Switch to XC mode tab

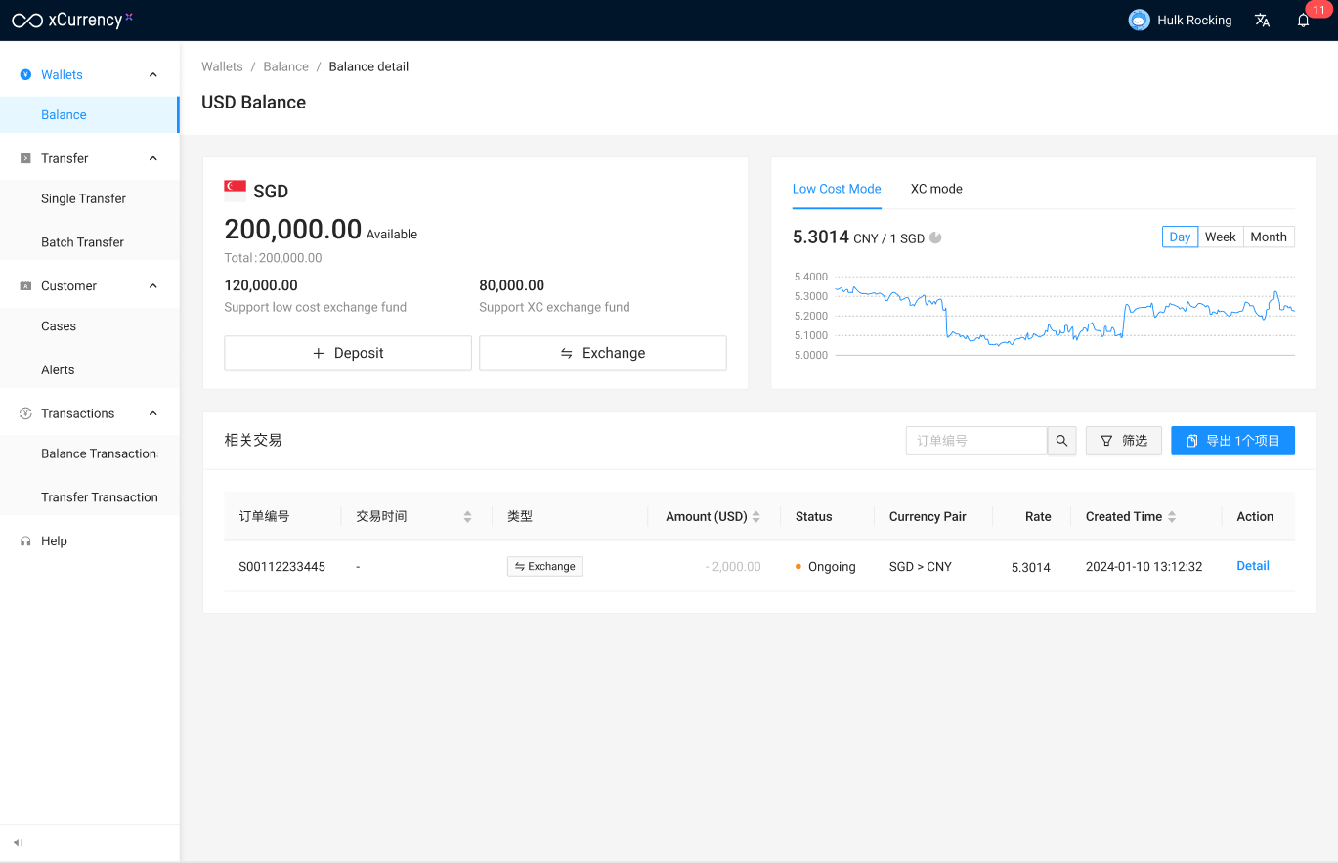pos(935,189)
